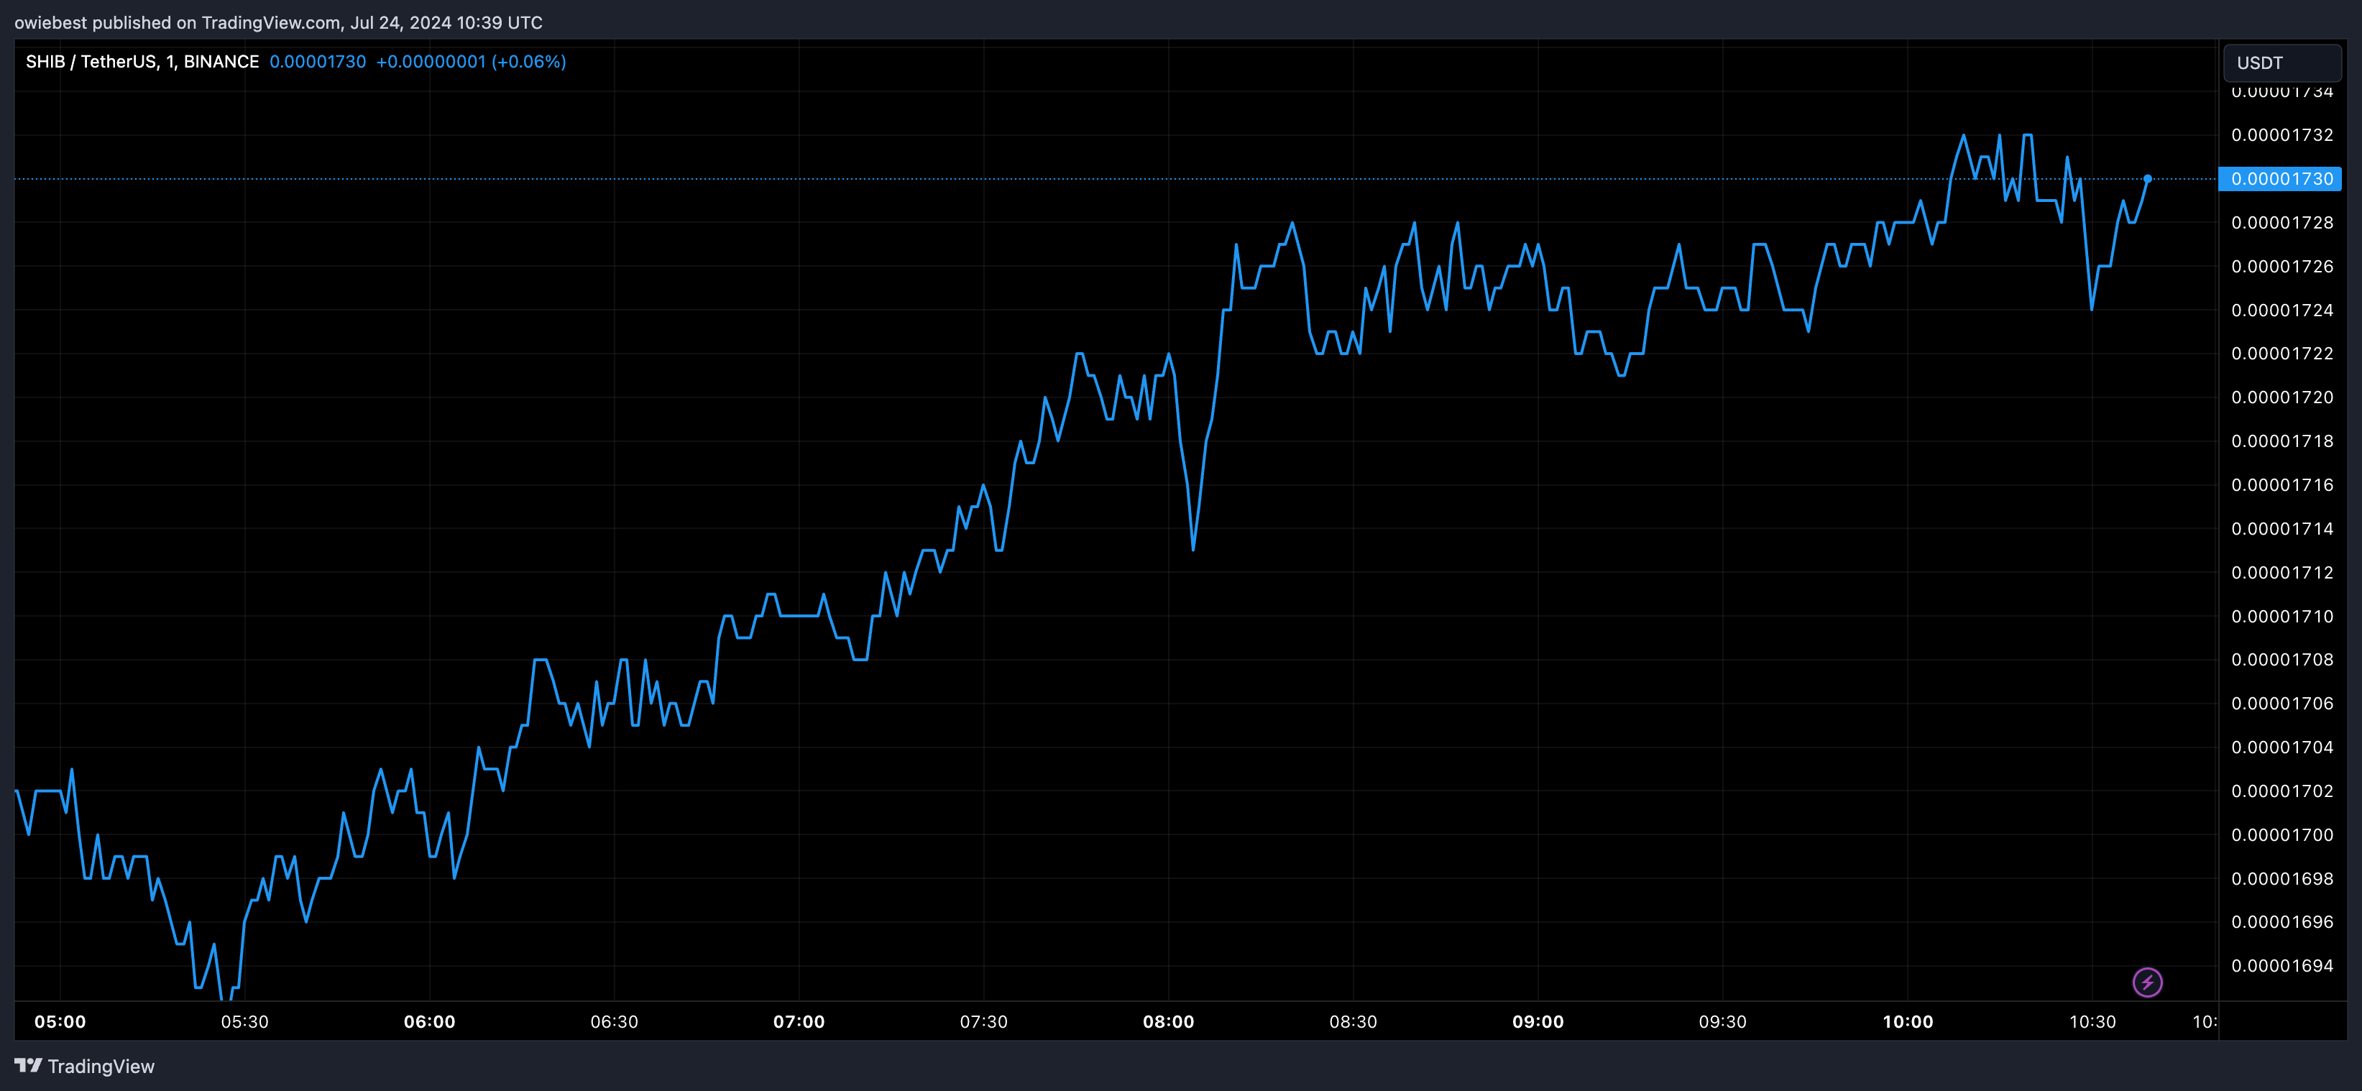Click the 0.00001708 price axis label
Image resolution: width=2362 pixels, height=1091 pixels.
coord(2282,659)
